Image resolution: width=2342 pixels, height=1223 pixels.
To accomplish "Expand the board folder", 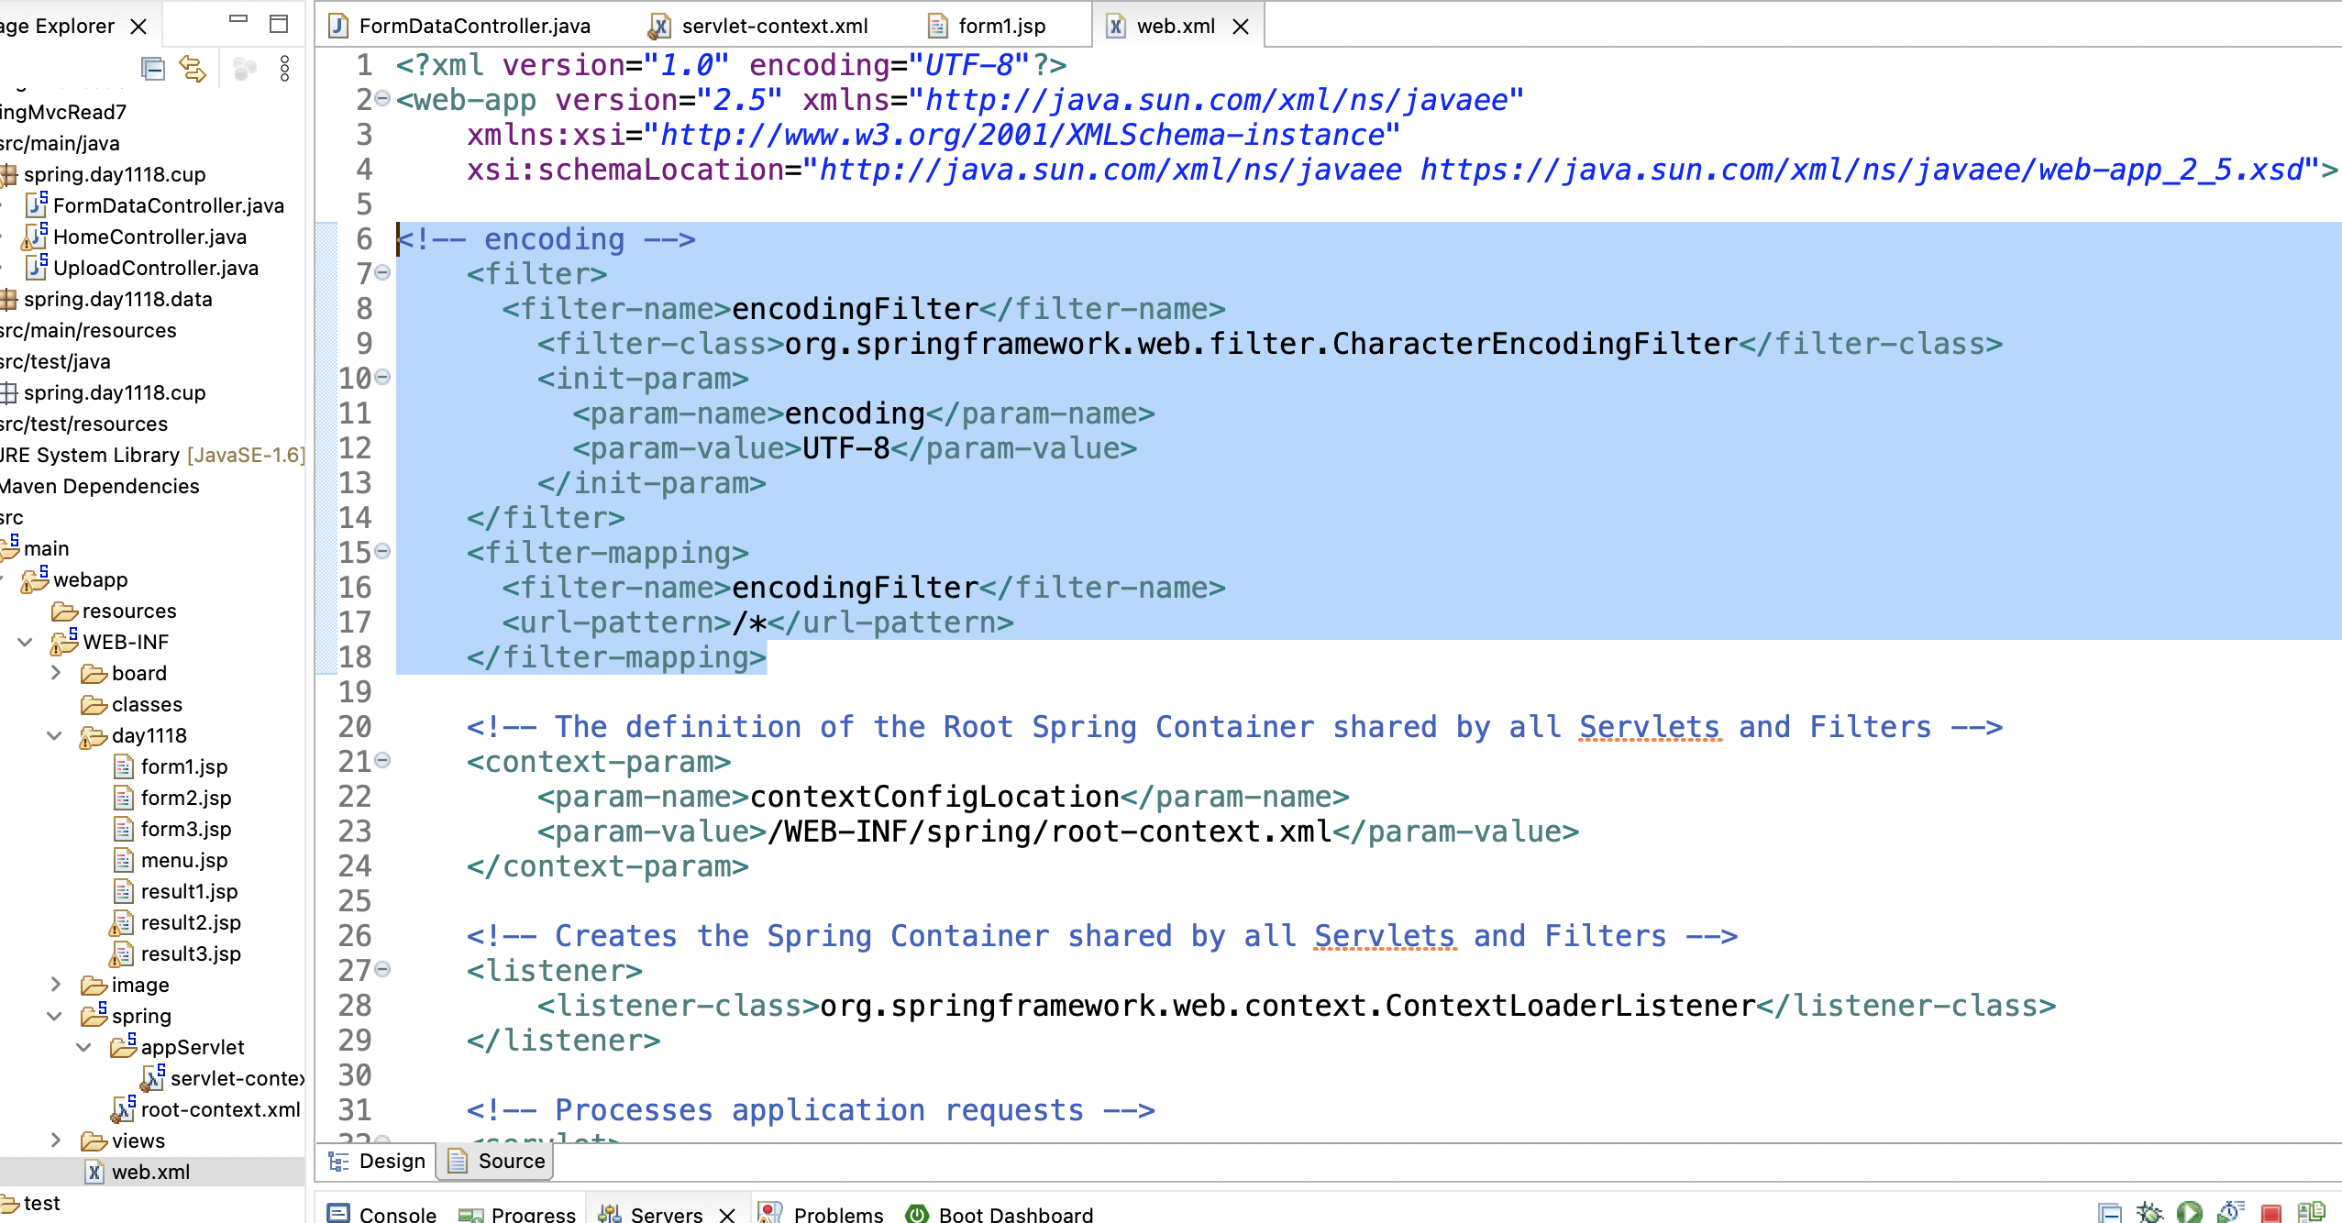I will pos(56,673).
